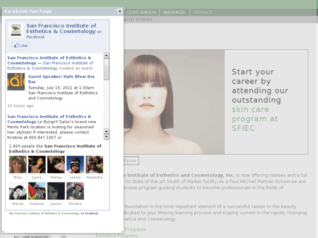Open Vivienne's profile picture

coord(37,191)
